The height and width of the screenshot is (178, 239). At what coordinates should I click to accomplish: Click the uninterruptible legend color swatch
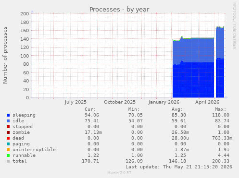tap(8, 150)
